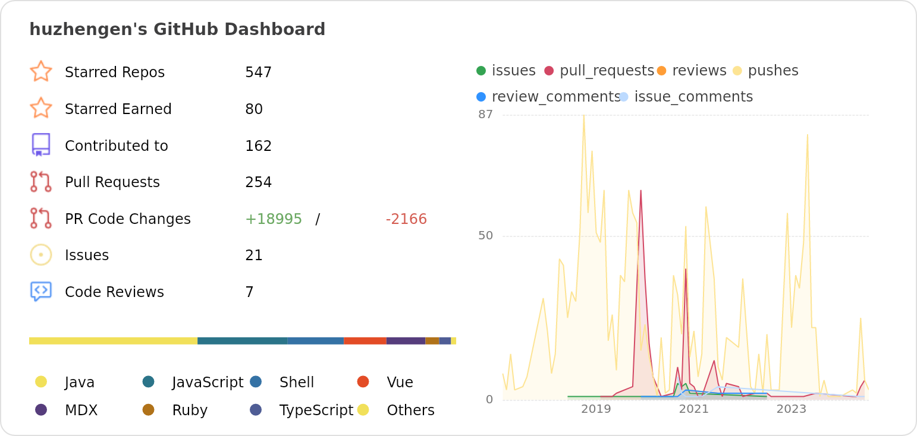Toggle the review_comments legend series
The width and height of the screenshot is (917, 436).
tap(548, 97)
